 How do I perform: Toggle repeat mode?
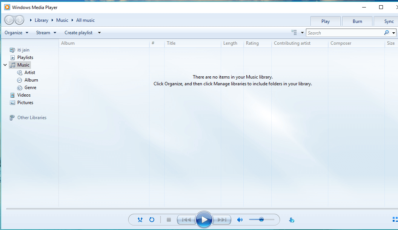click(x=152, y=219)
